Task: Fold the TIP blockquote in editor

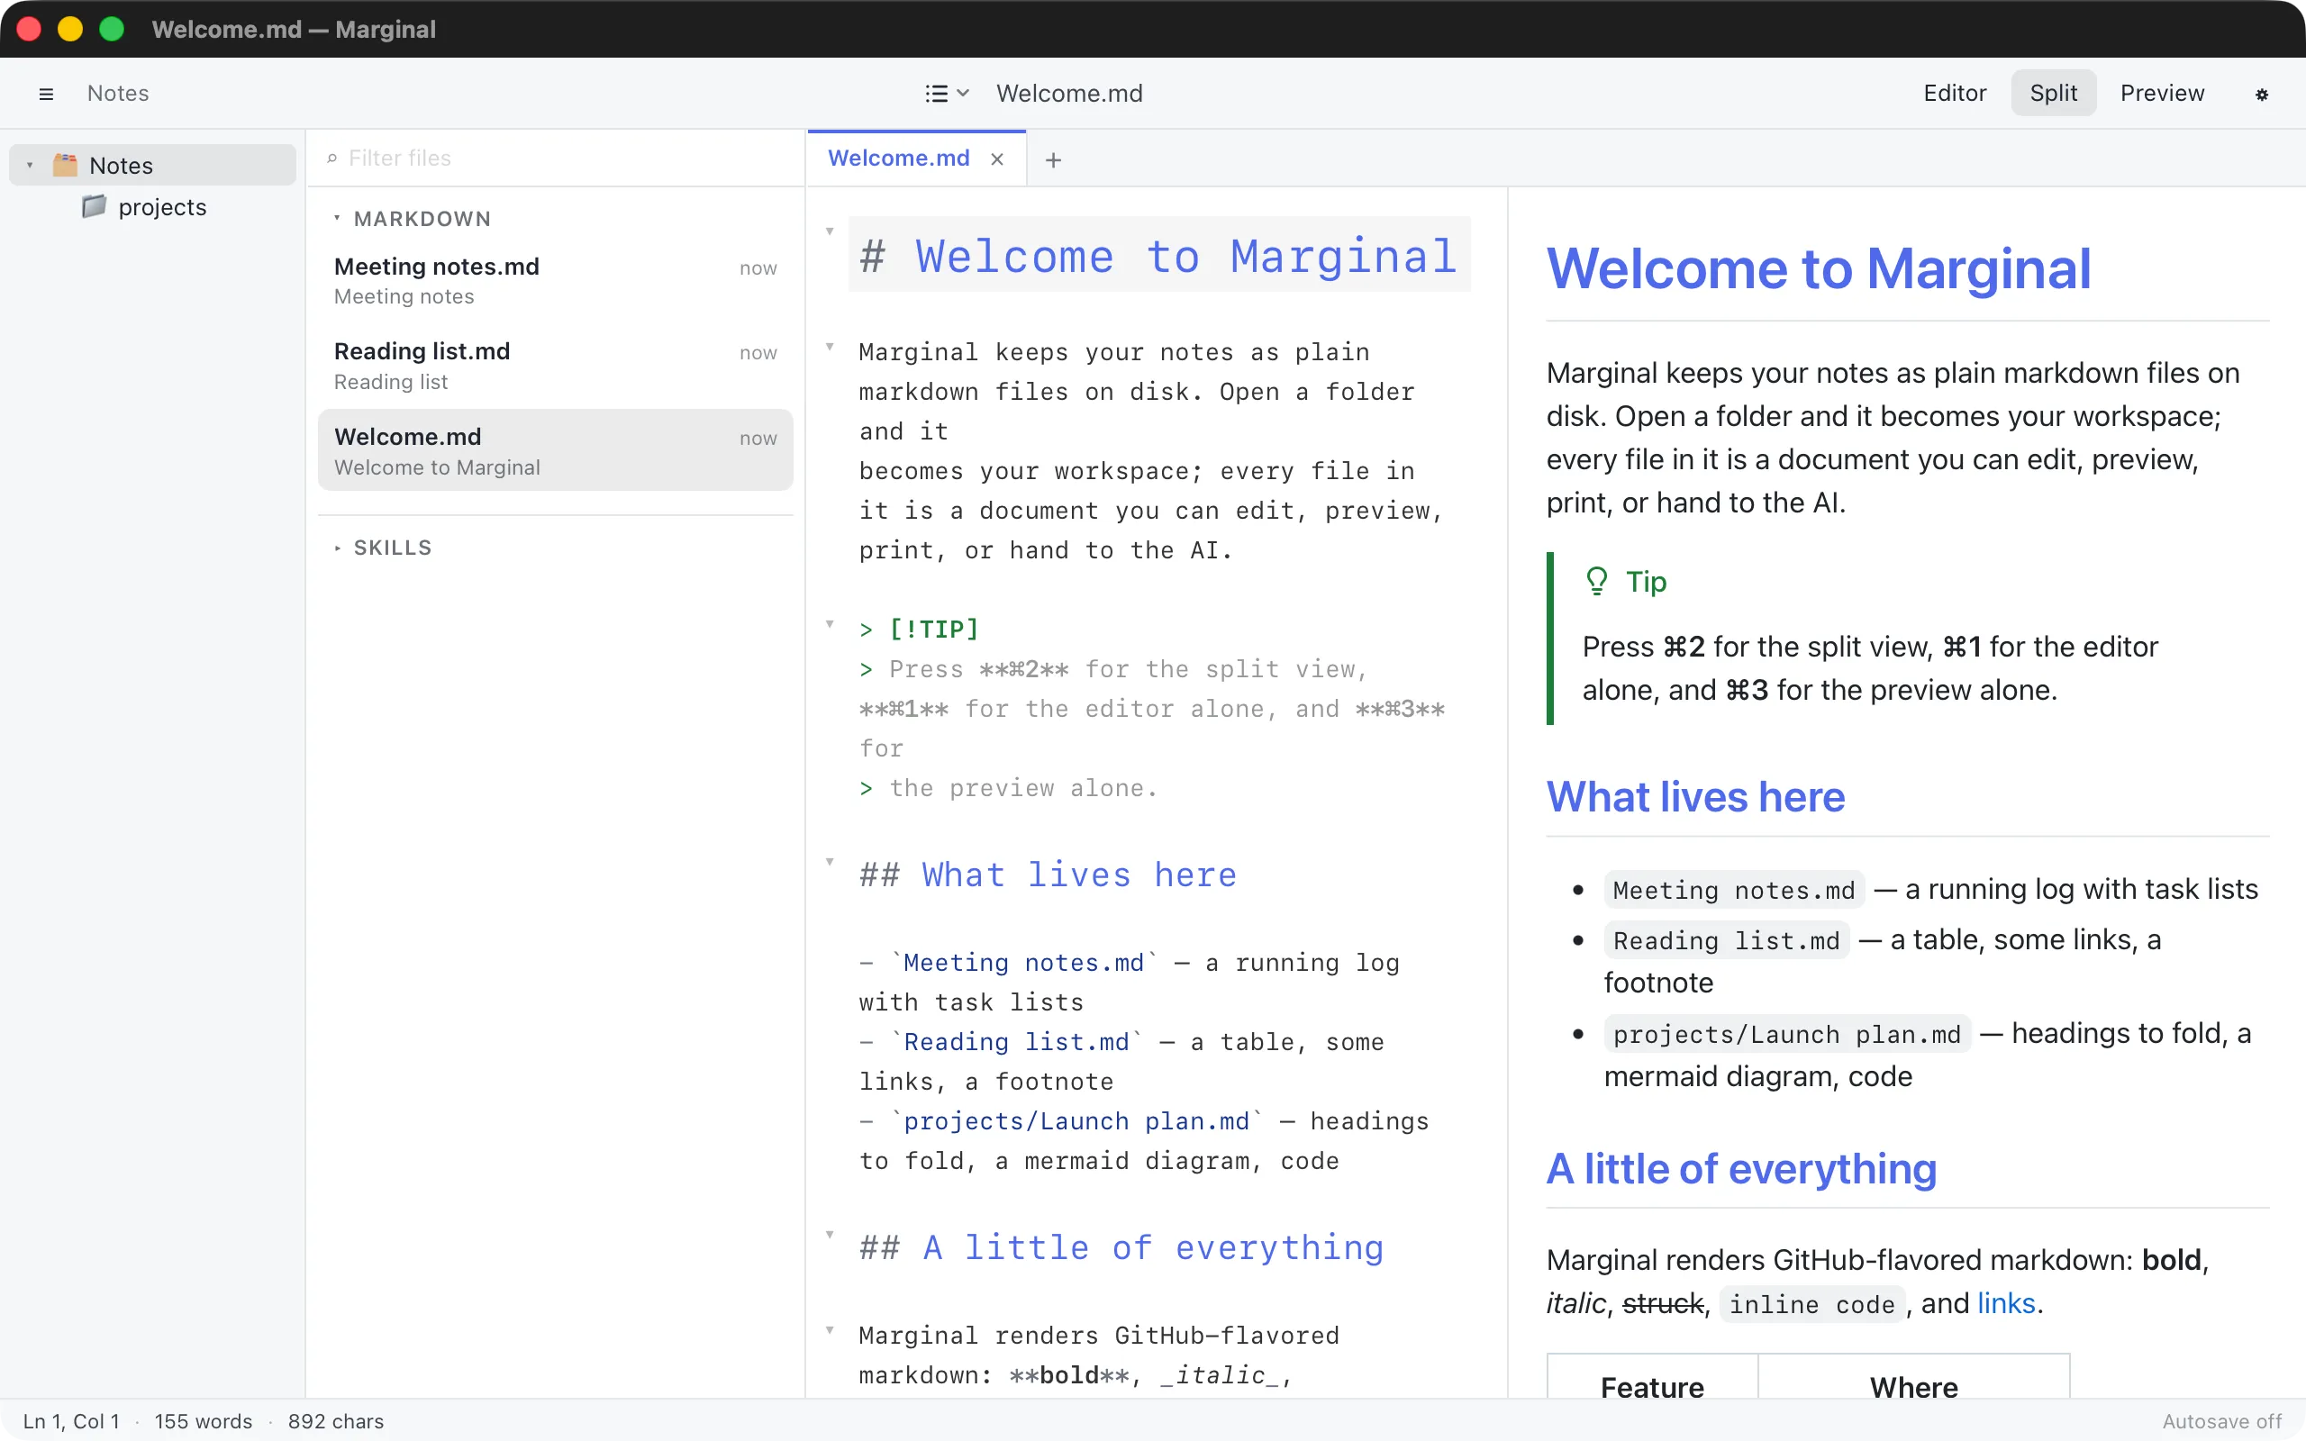Action: coord(830,624)
